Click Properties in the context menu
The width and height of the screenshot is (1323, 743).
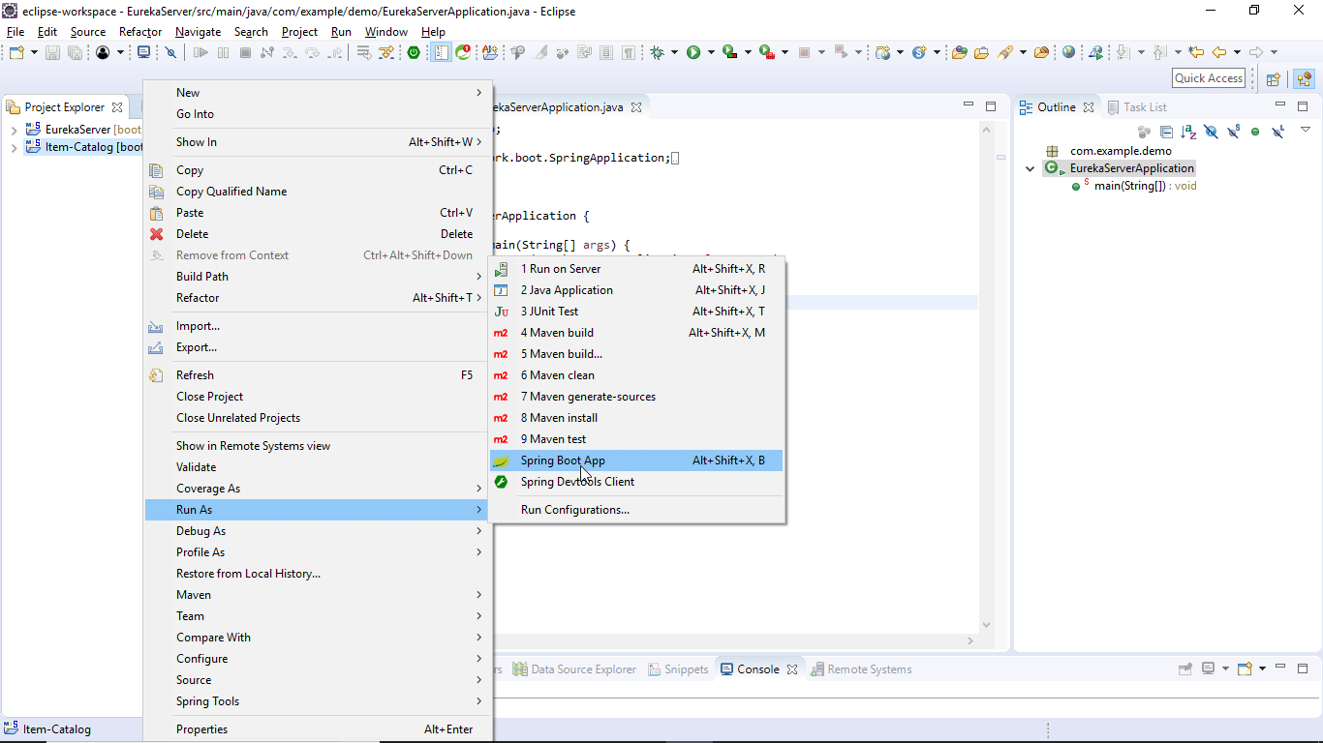click(x=318, y=729)
